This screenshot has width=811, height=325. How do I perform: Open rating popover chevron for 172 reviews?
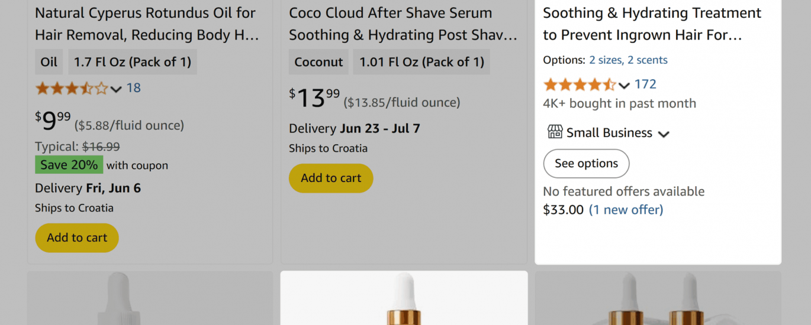pos(624,86)
